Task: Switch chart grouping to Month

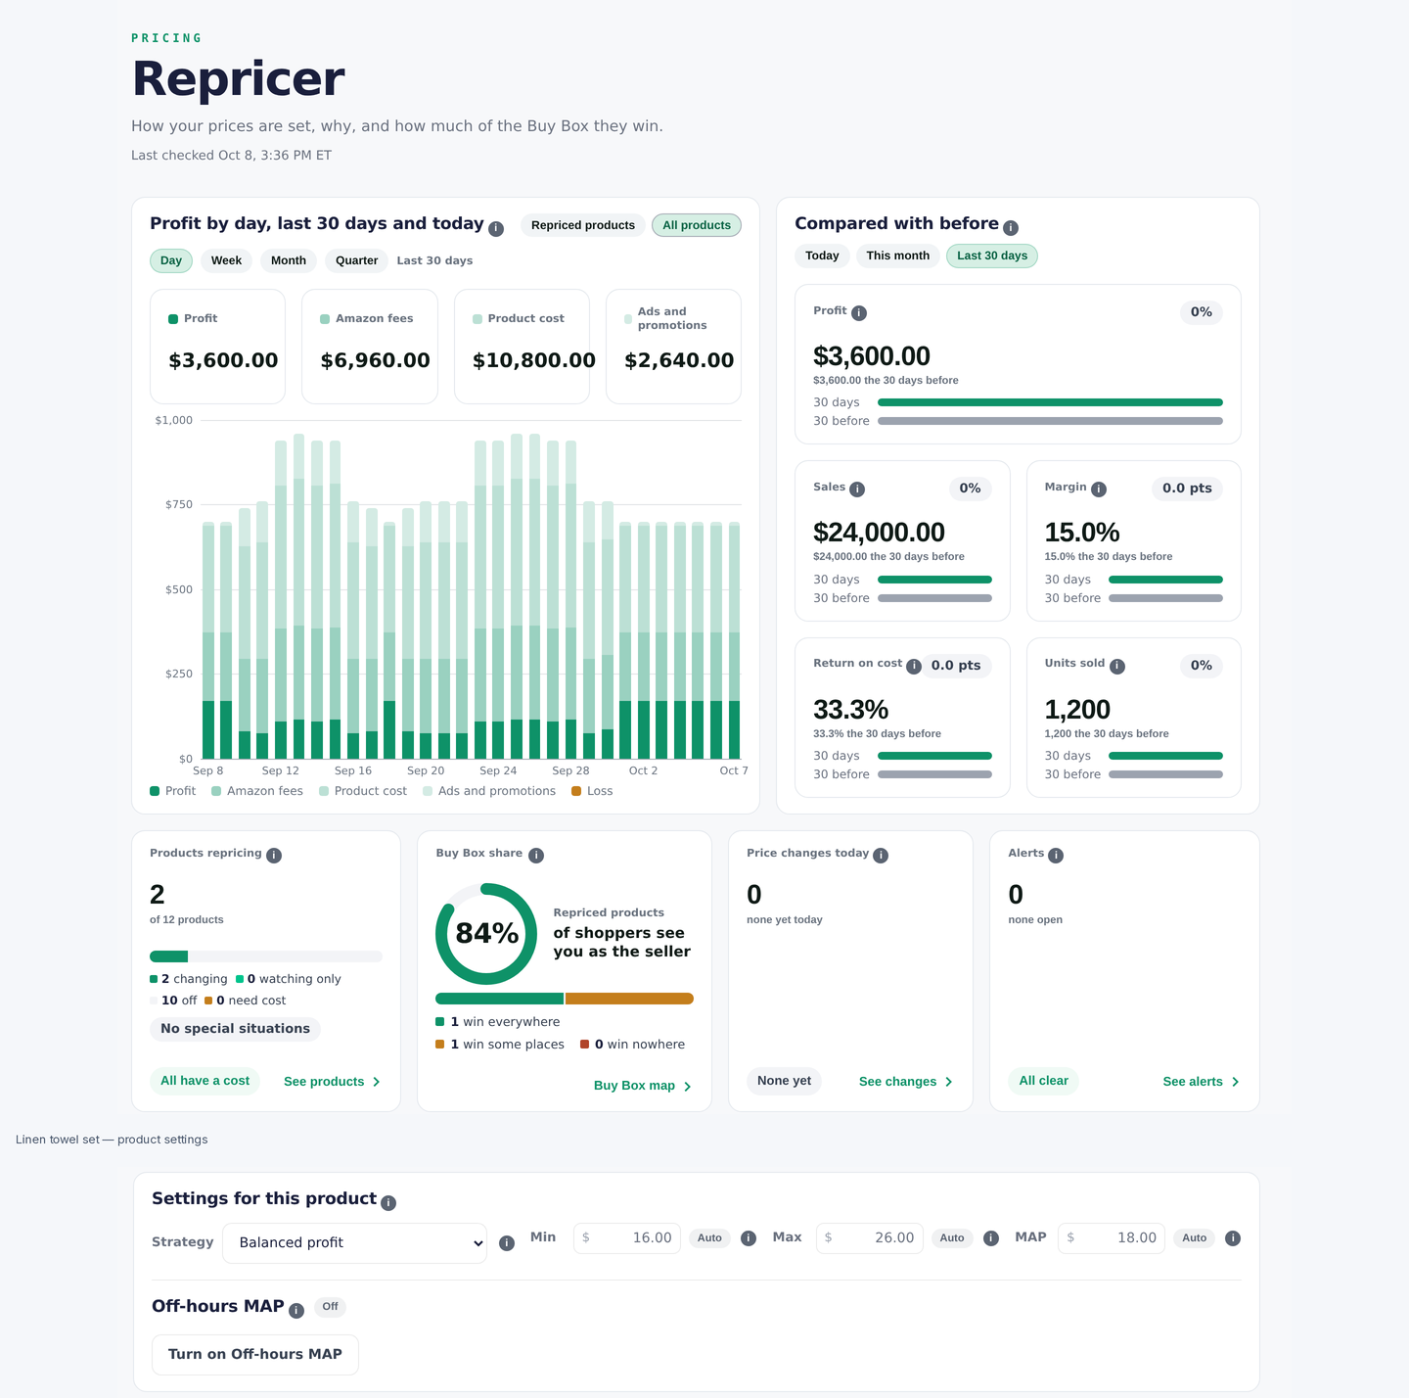Action: pos(289,260)
